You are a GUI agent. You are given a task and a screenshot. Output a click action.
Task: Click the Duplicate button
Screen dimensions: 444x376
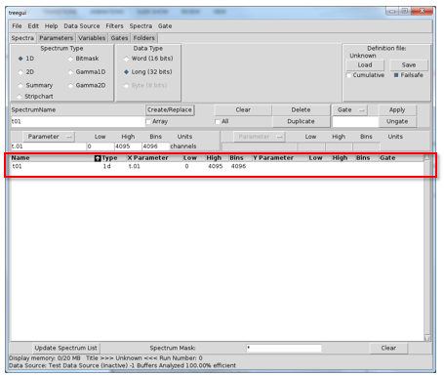click(x=301, y=121)
